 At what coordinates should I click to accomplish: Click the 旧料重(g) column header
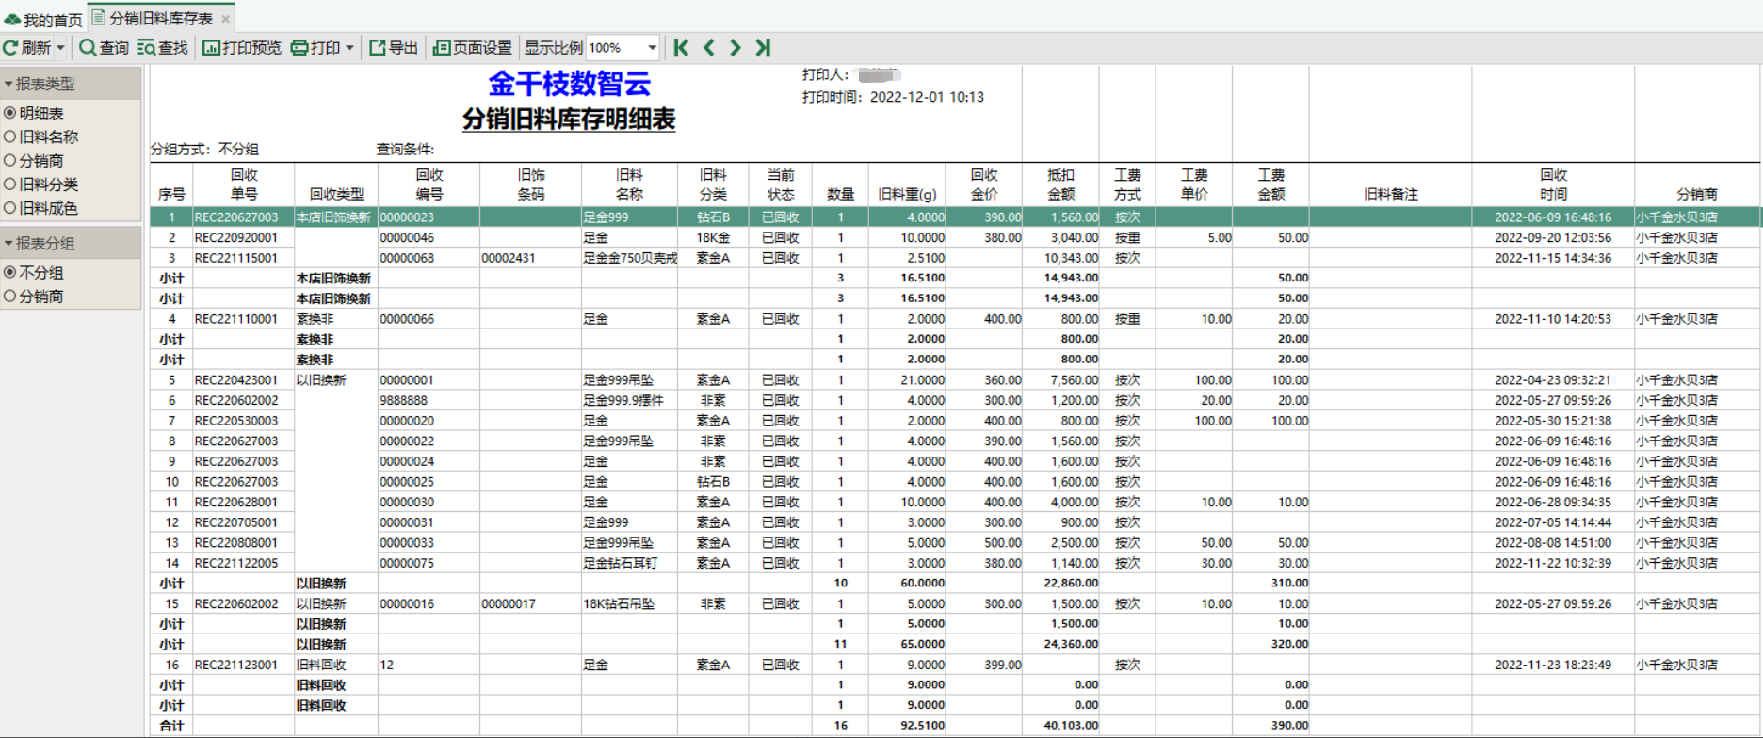907,184
